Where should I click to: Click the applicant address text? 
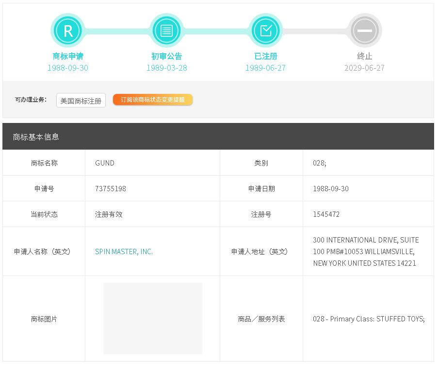pyautogui.click(x=366, y=252)
